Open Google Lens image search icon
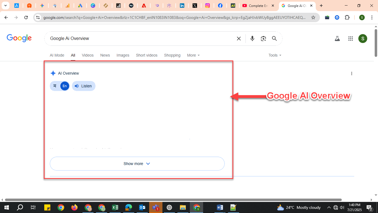 pyautogui.click(x=263, y=39)
